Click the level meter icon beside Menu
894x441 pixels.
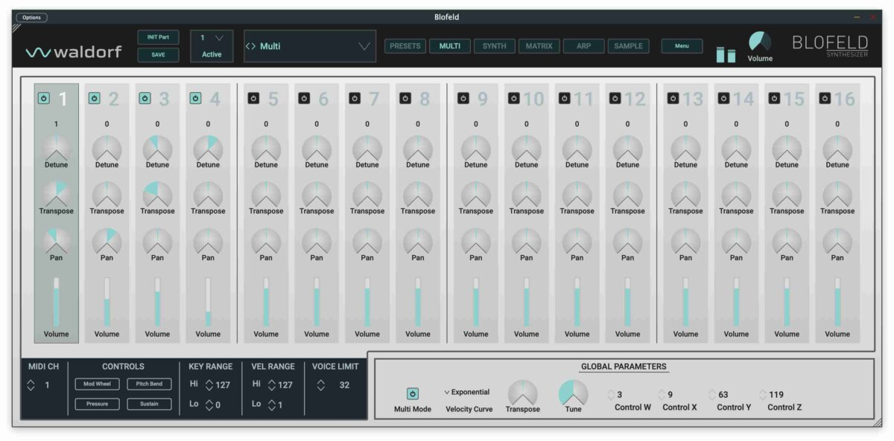[726, 54]
